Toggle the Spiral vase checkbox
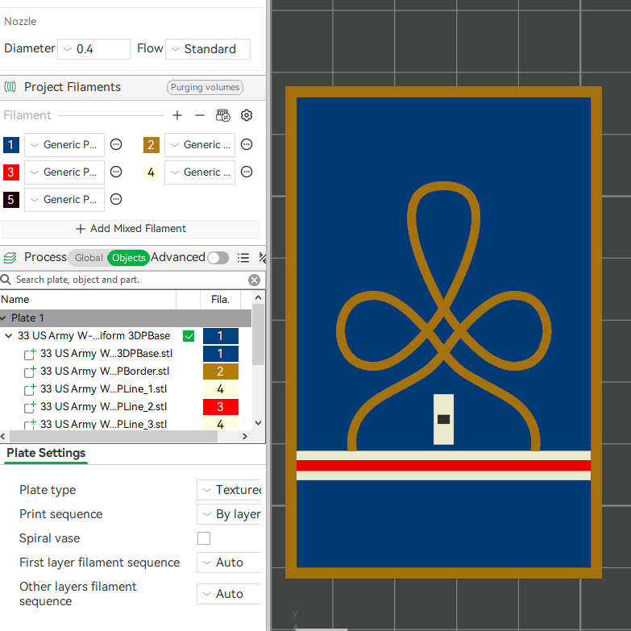Viewport: 631px width, 631px height. click(204, 538)
